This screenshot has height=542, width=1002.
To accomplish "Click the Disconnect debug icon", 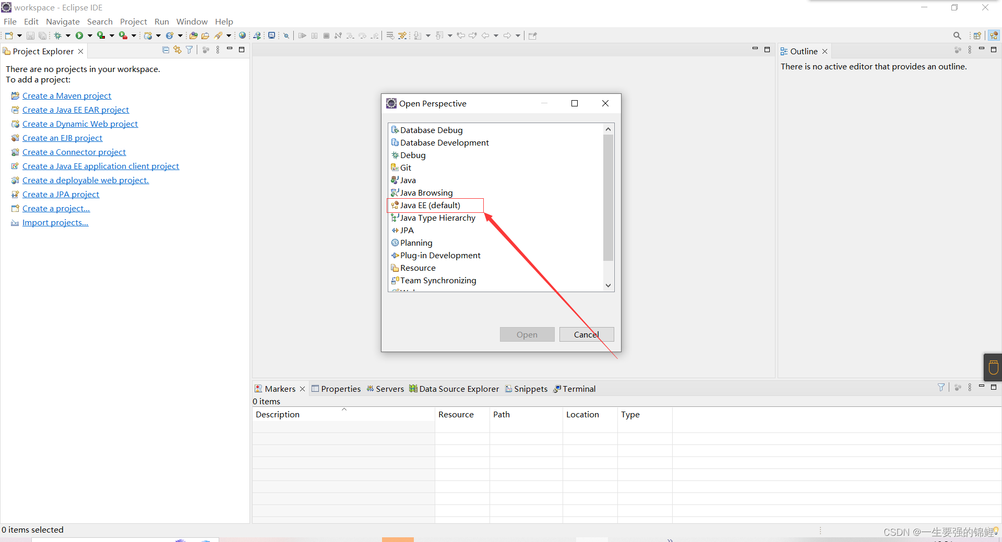I will [x=338, y=35].
